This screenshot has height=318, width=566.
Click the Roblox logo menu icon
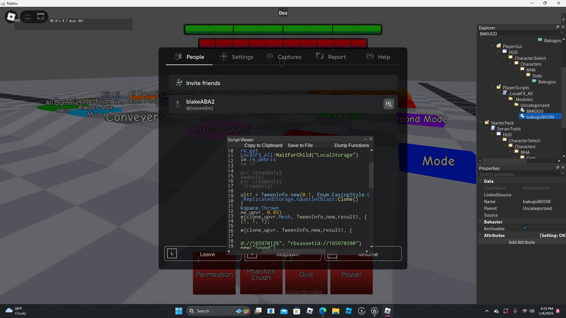tap(11, 17)
